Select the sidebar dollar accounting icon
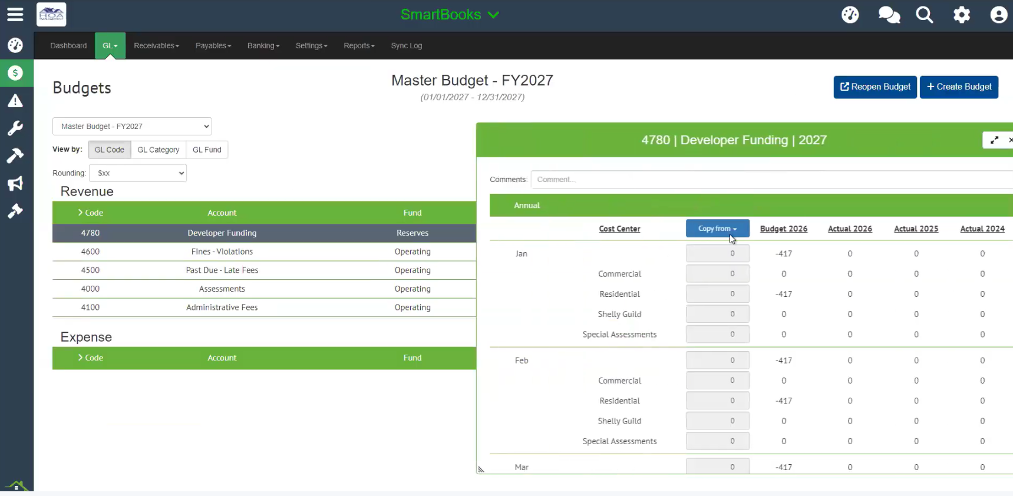This screenshot has width=1013, height=496. [x=15, y=73]
